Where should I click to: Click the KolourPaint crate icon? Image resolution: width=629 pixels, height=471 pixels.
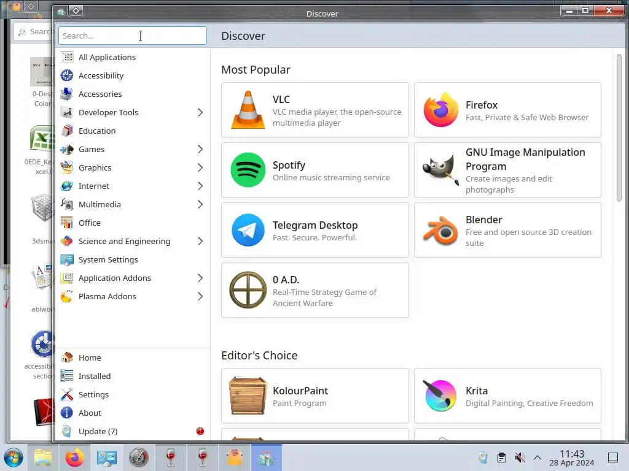[248, 396]
